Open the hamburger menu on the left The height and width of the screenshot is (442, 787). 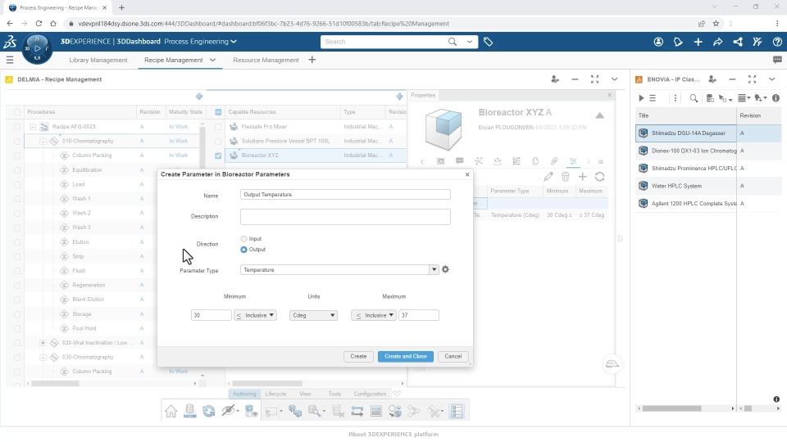pyautogui.click(x=10, y=60)
